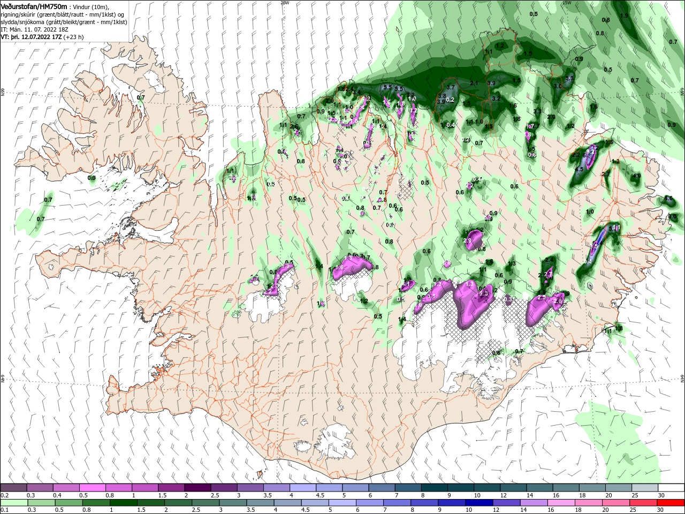Click the 'slydda/snjókoma' description line

[x=64, y=22]
